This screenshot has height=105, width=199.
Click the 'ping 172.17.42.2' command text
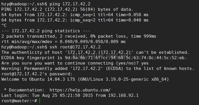(x=70, y=4)
